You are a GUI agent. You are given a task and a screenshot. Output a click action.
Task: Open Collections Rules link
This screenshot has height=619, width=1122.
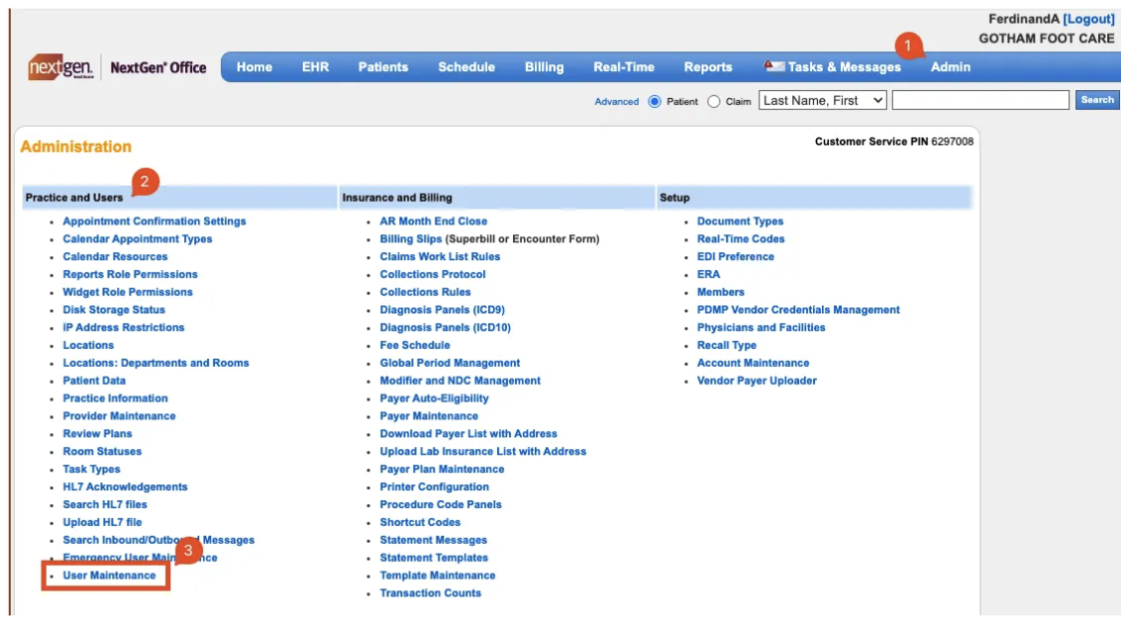click(x=425, y=293)
